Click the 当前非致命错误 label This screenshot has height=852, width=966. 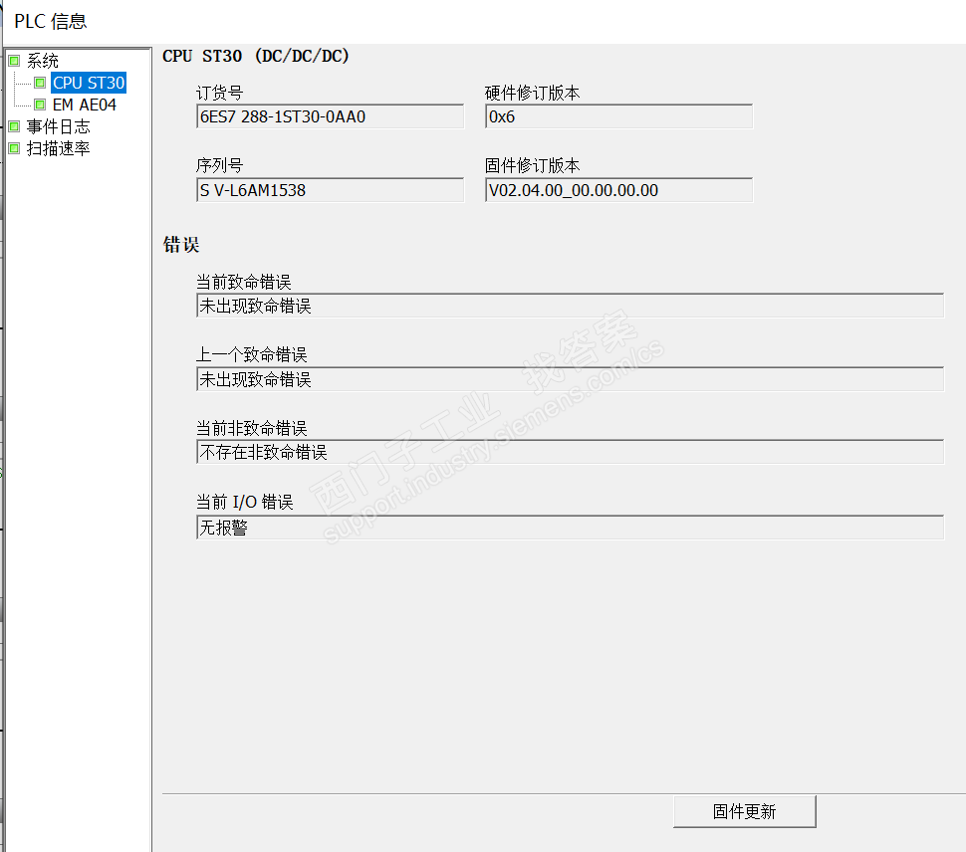[x=251, y=428]
